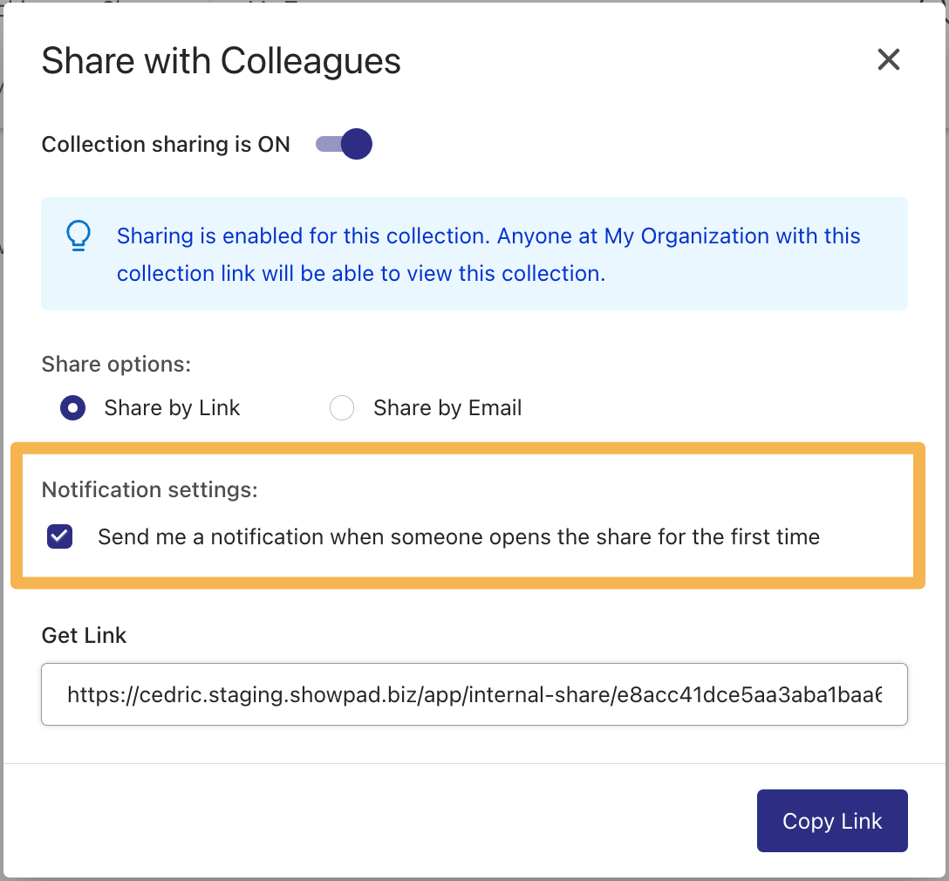Click the 'Share by Email' label text
949x881 pixels.
(x=447, y=408)
